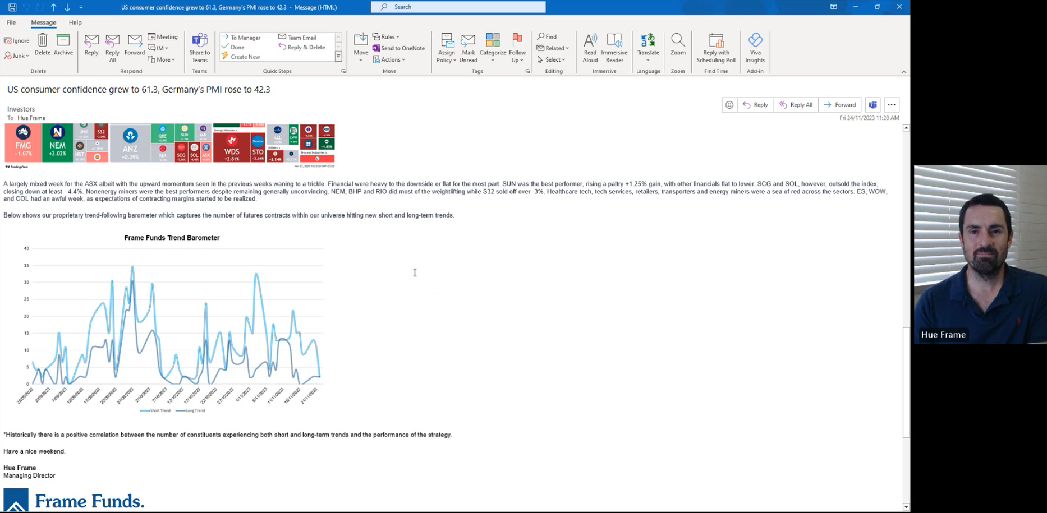This screenshot has width=1047, height=513.
Task: Click the sender name Investors
Action: click(21, 109)
